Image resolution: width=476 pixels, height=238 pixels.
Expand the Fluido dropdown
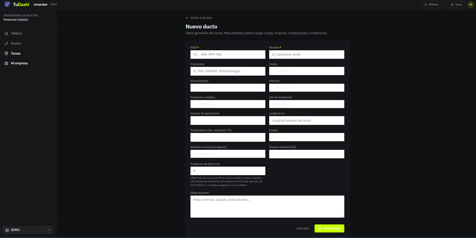click(306, 71)
